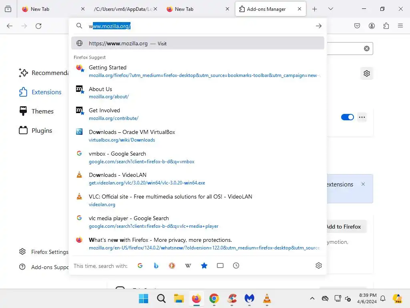Open the Get Involved suggestion
410x308 pixels.
(198, 114)
